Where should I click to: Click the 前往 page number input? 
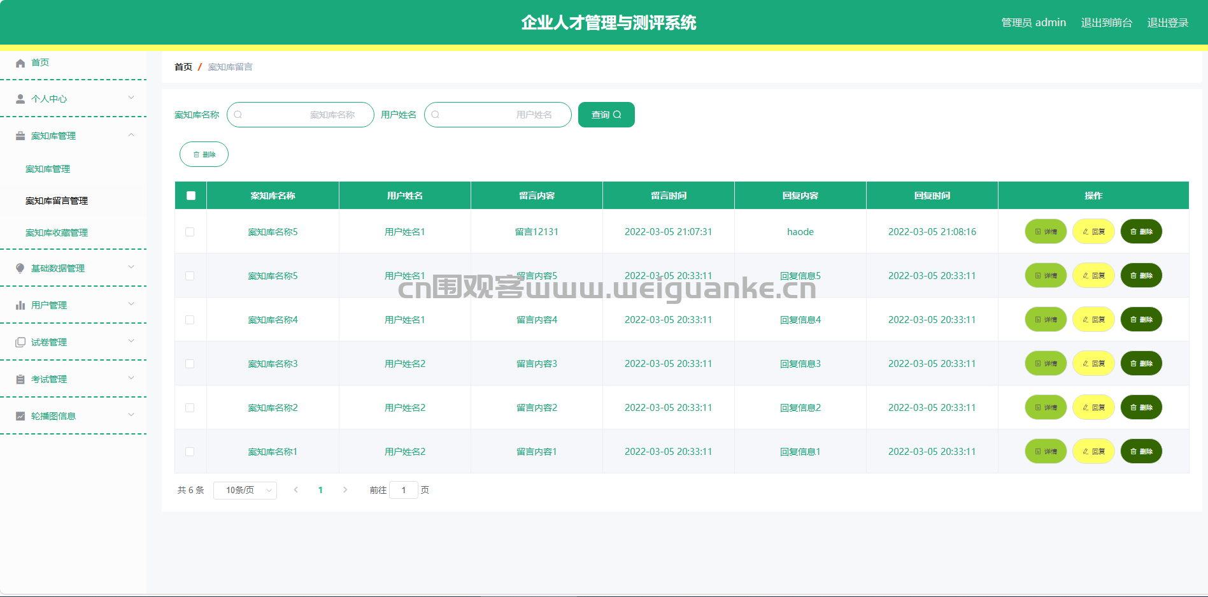tap(404, 490)
